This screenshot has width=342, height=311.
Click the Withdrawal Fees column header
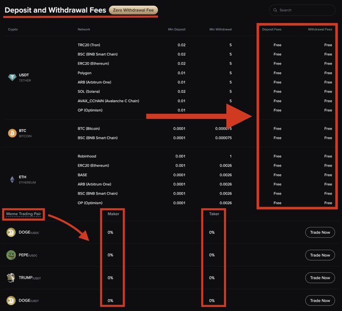(x=320, y=30)
